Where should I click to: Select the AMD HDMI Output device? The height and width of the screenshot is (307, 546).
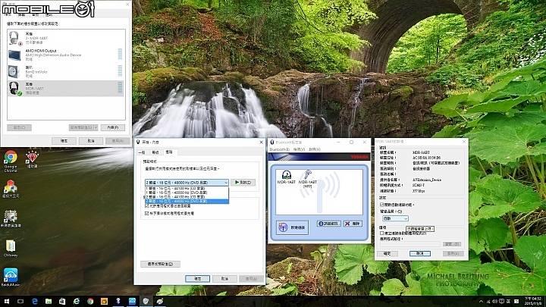click(66, 55)
